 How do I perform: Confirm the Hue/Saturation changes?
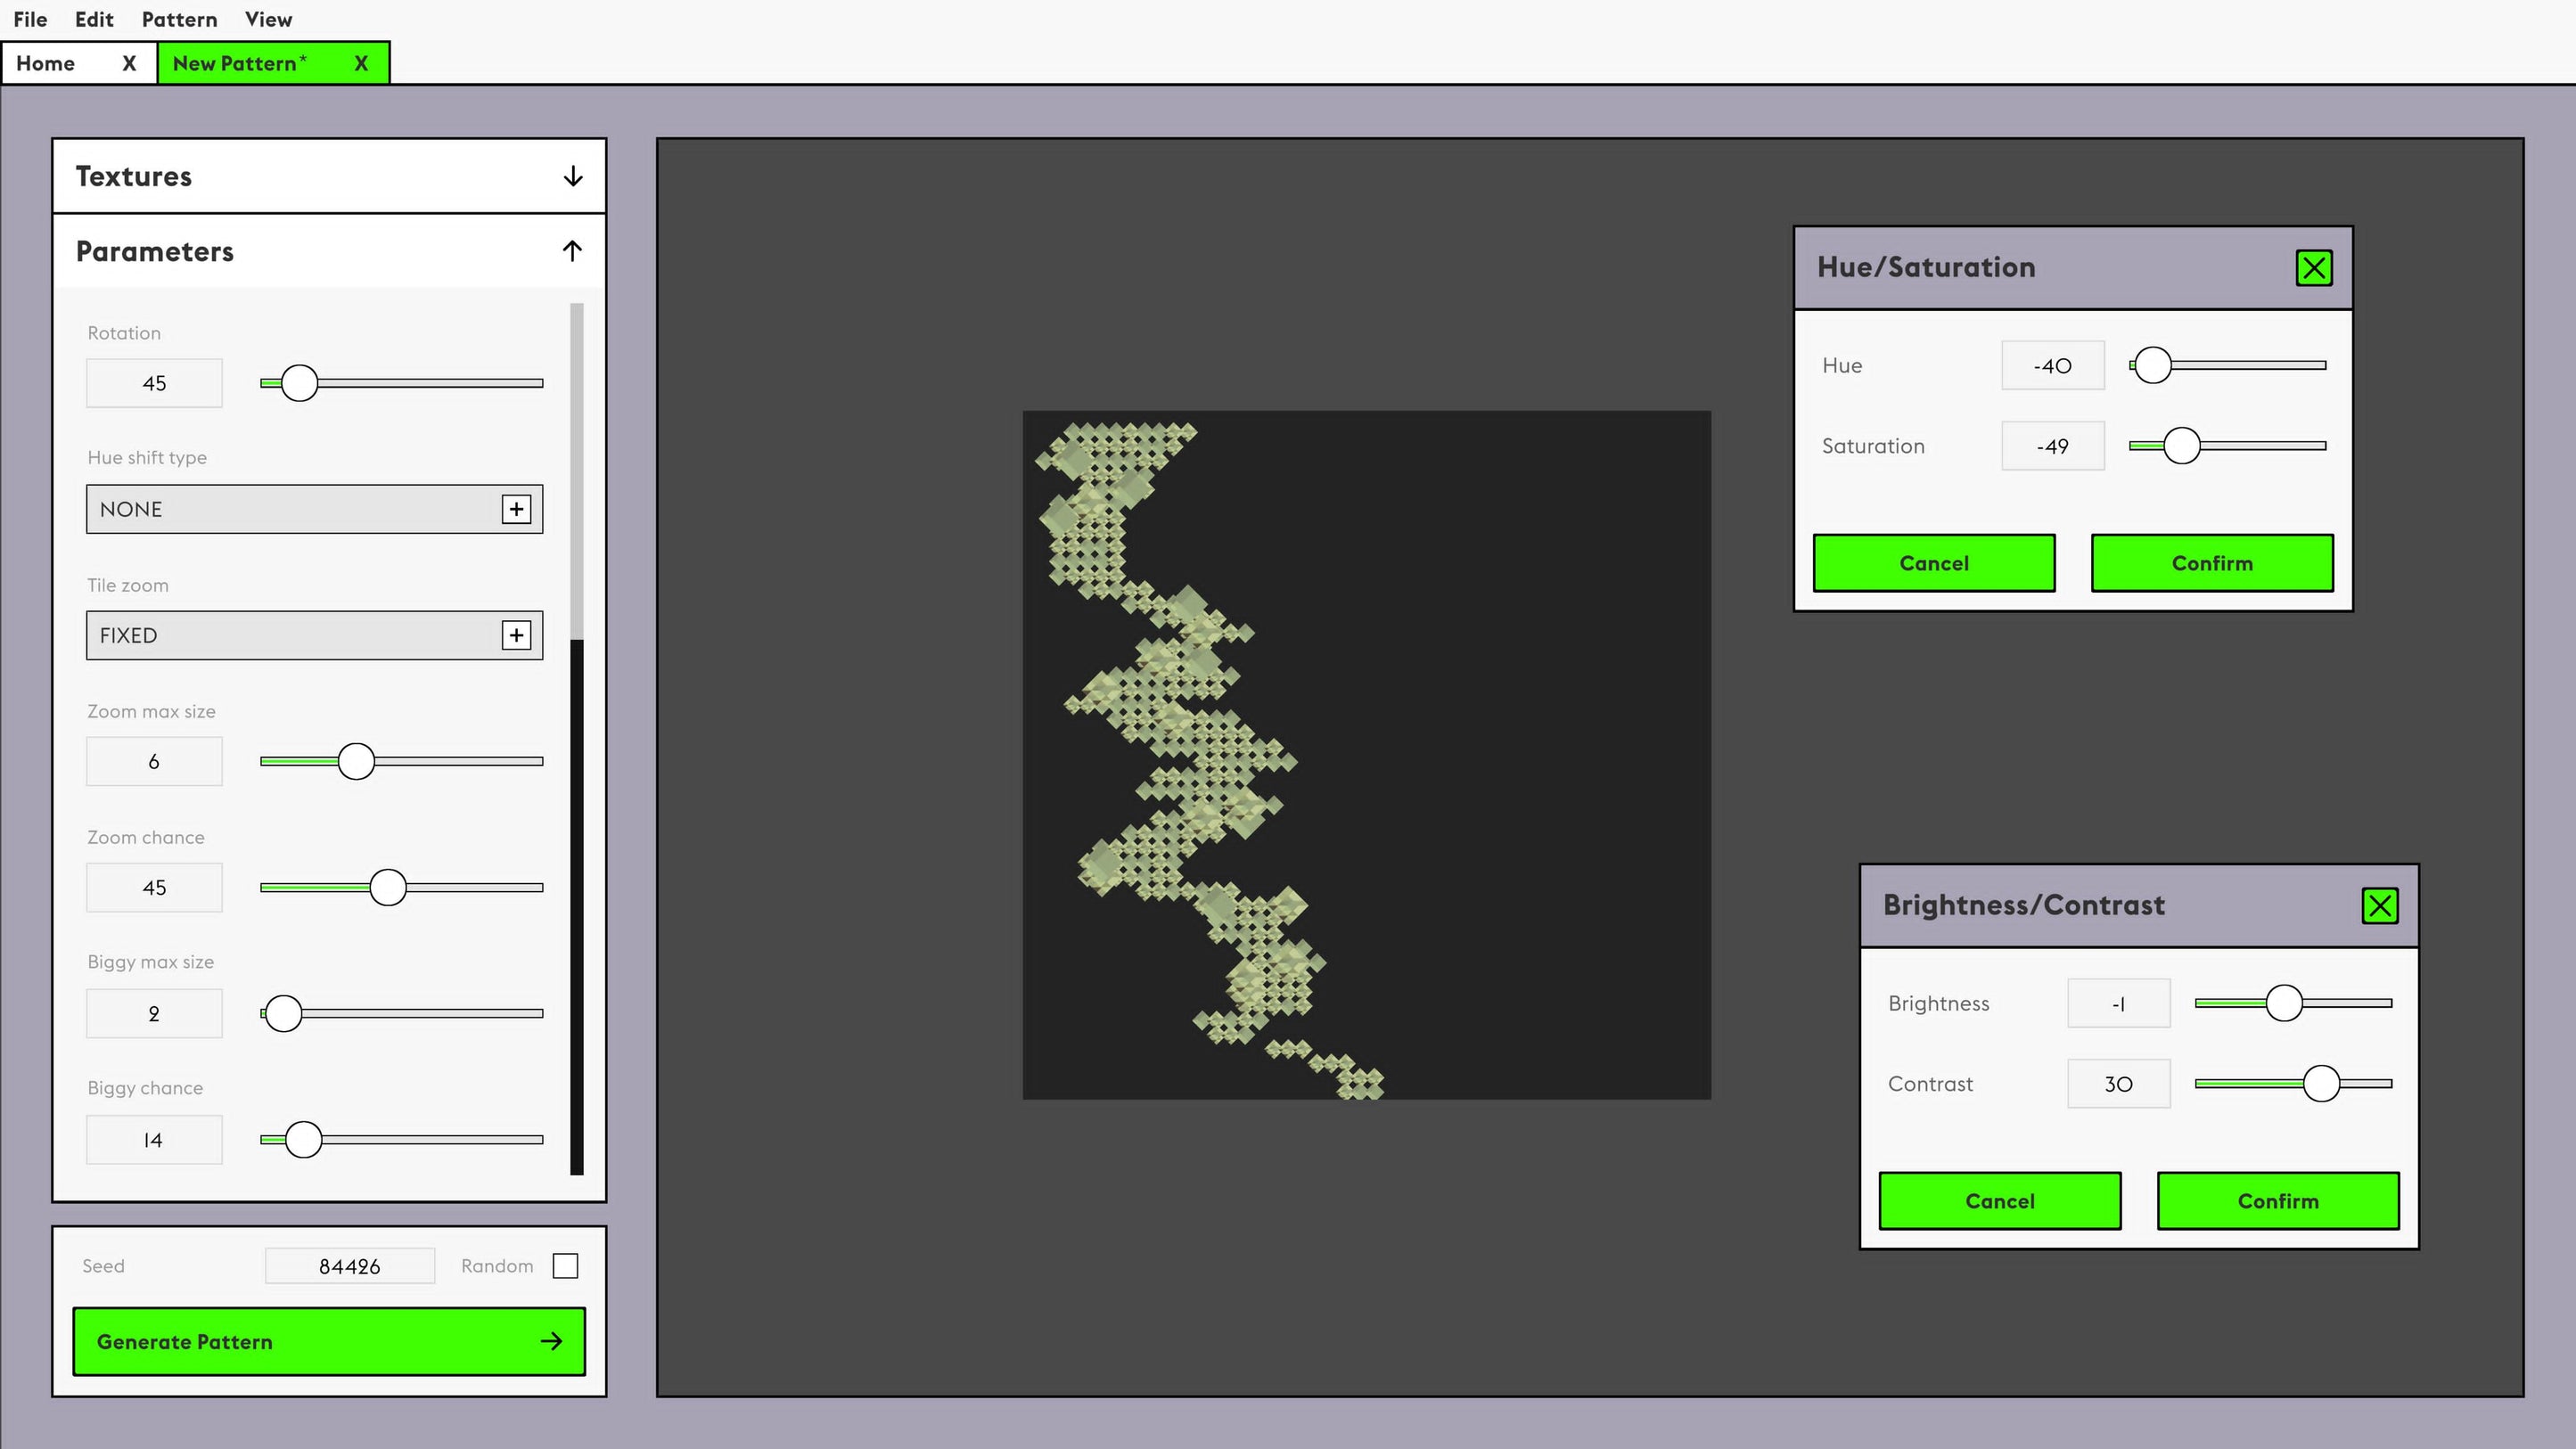coord(2212,563)
